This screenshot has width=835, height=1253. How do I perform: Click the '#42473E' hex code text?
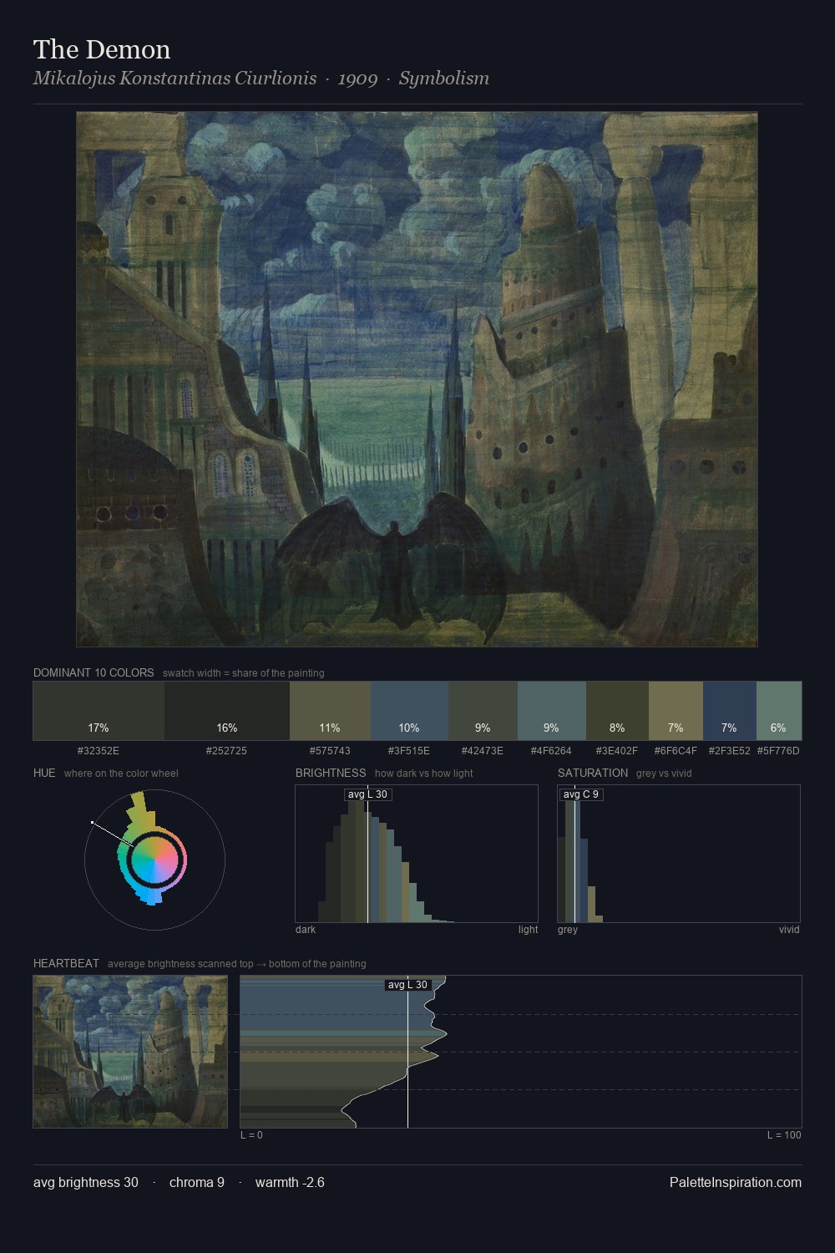483,751
